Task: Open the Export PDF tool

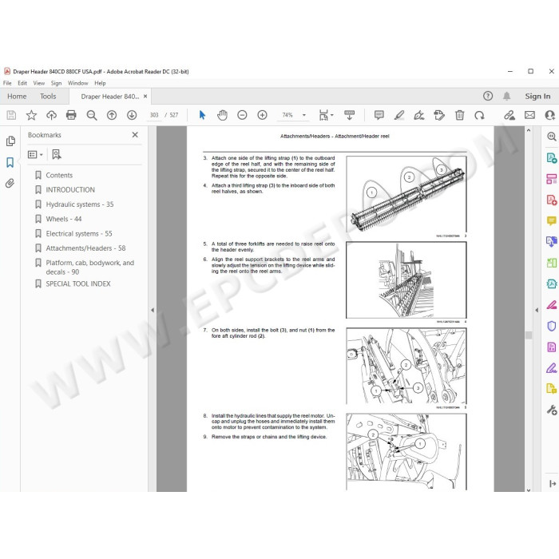Action: 552,157
